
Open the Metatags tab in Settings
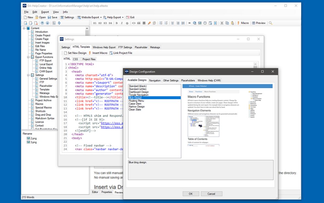tap(155, 47)
